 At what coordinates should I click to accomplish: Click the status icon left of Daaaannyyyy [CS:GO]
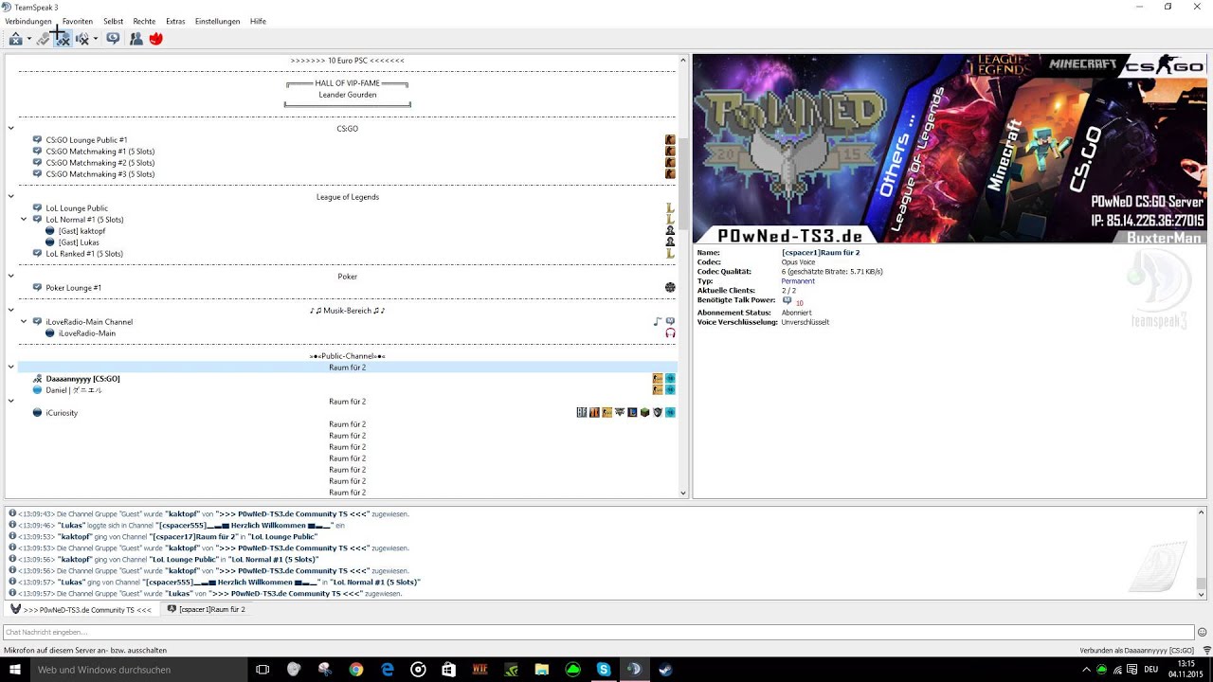pyautogui.click(x=37, y=379)
